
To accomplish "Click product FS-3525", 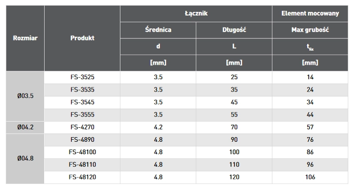I will point(82,77).
